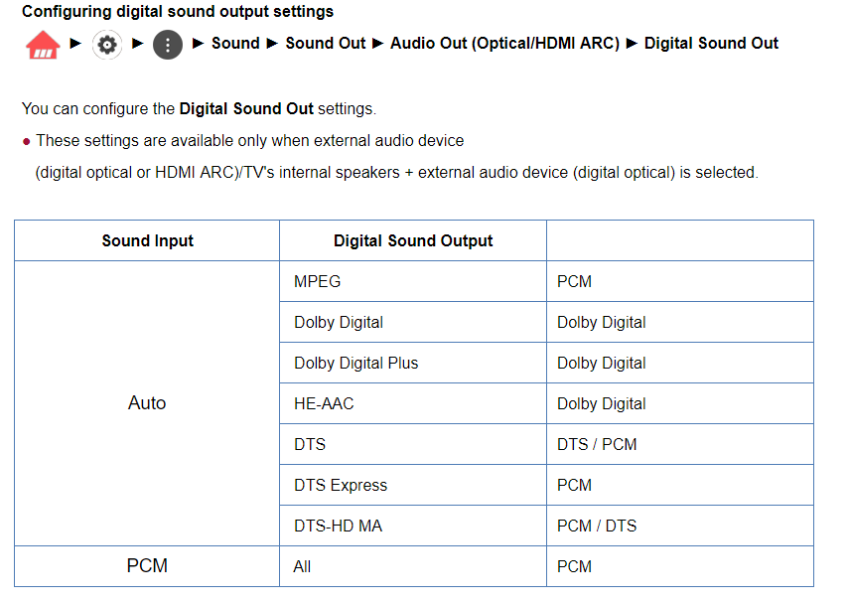Screen dimensions: 849x604
Task: Click the arrow after the Home icon
Action: coord(75,43)
